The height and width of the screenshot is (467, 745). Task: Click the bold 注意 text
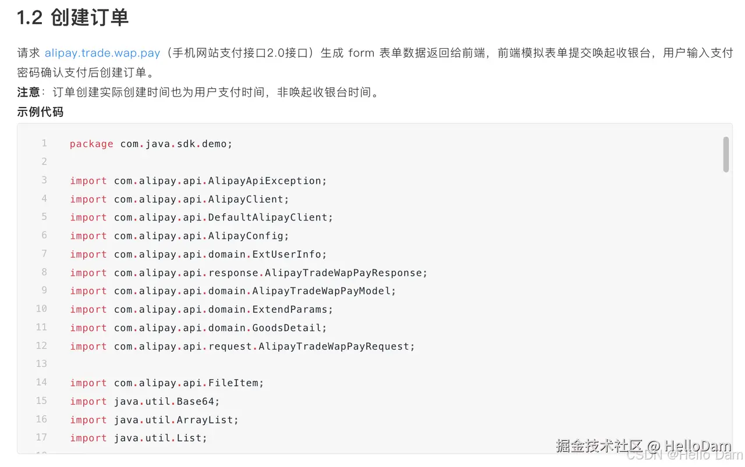29,92
